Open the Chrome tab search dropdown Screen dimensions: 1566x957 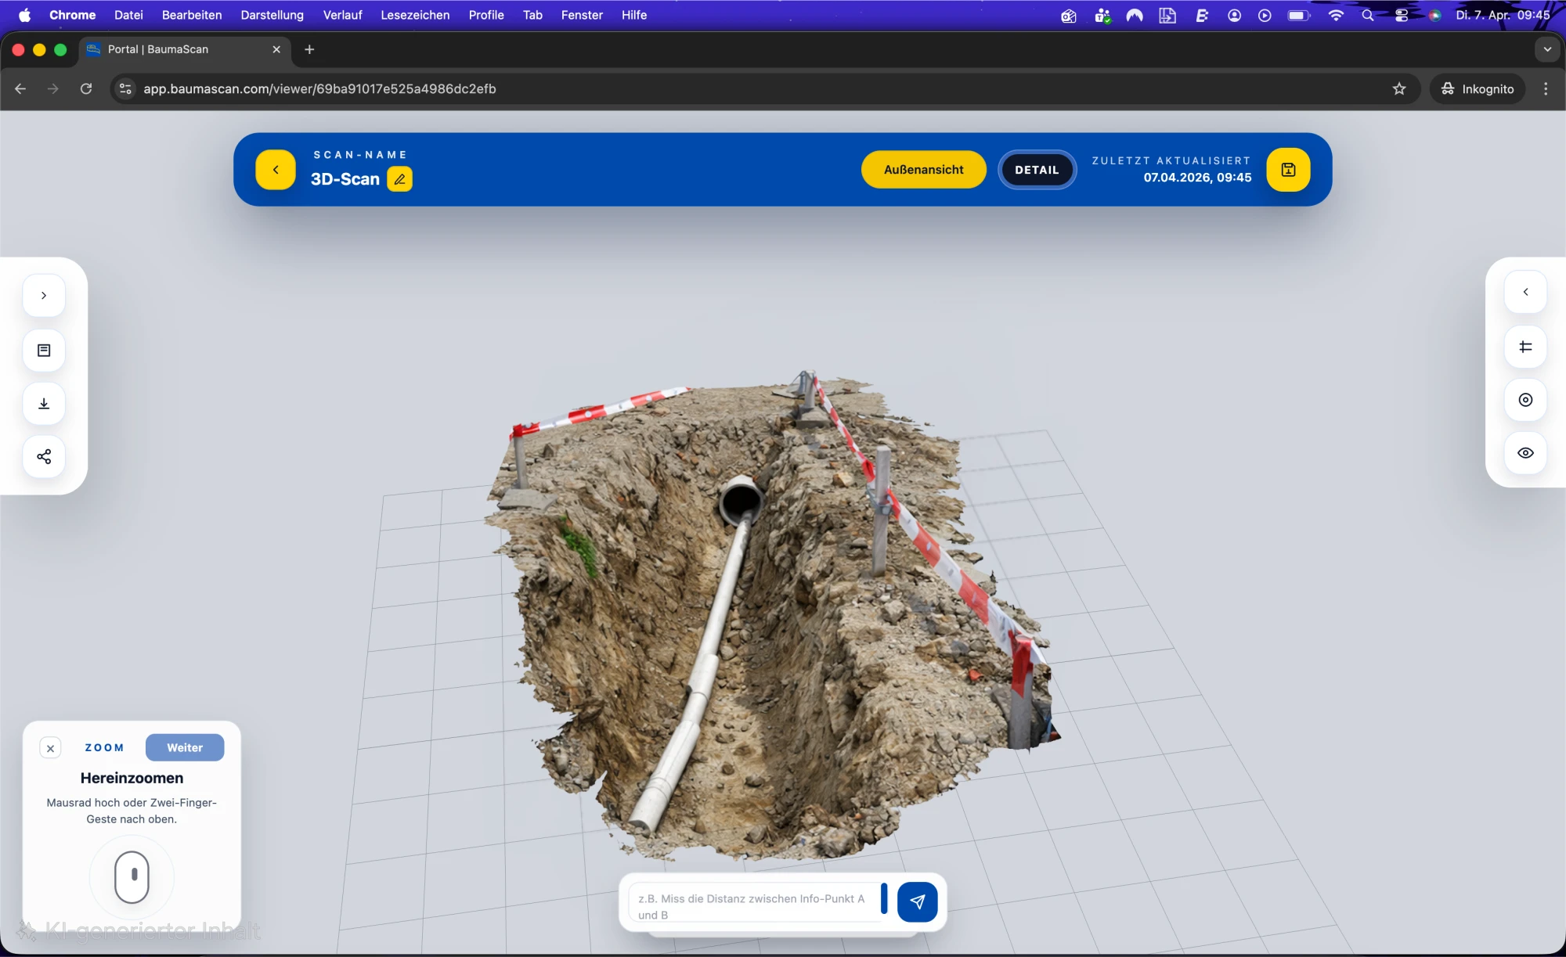pos(1546,49)
